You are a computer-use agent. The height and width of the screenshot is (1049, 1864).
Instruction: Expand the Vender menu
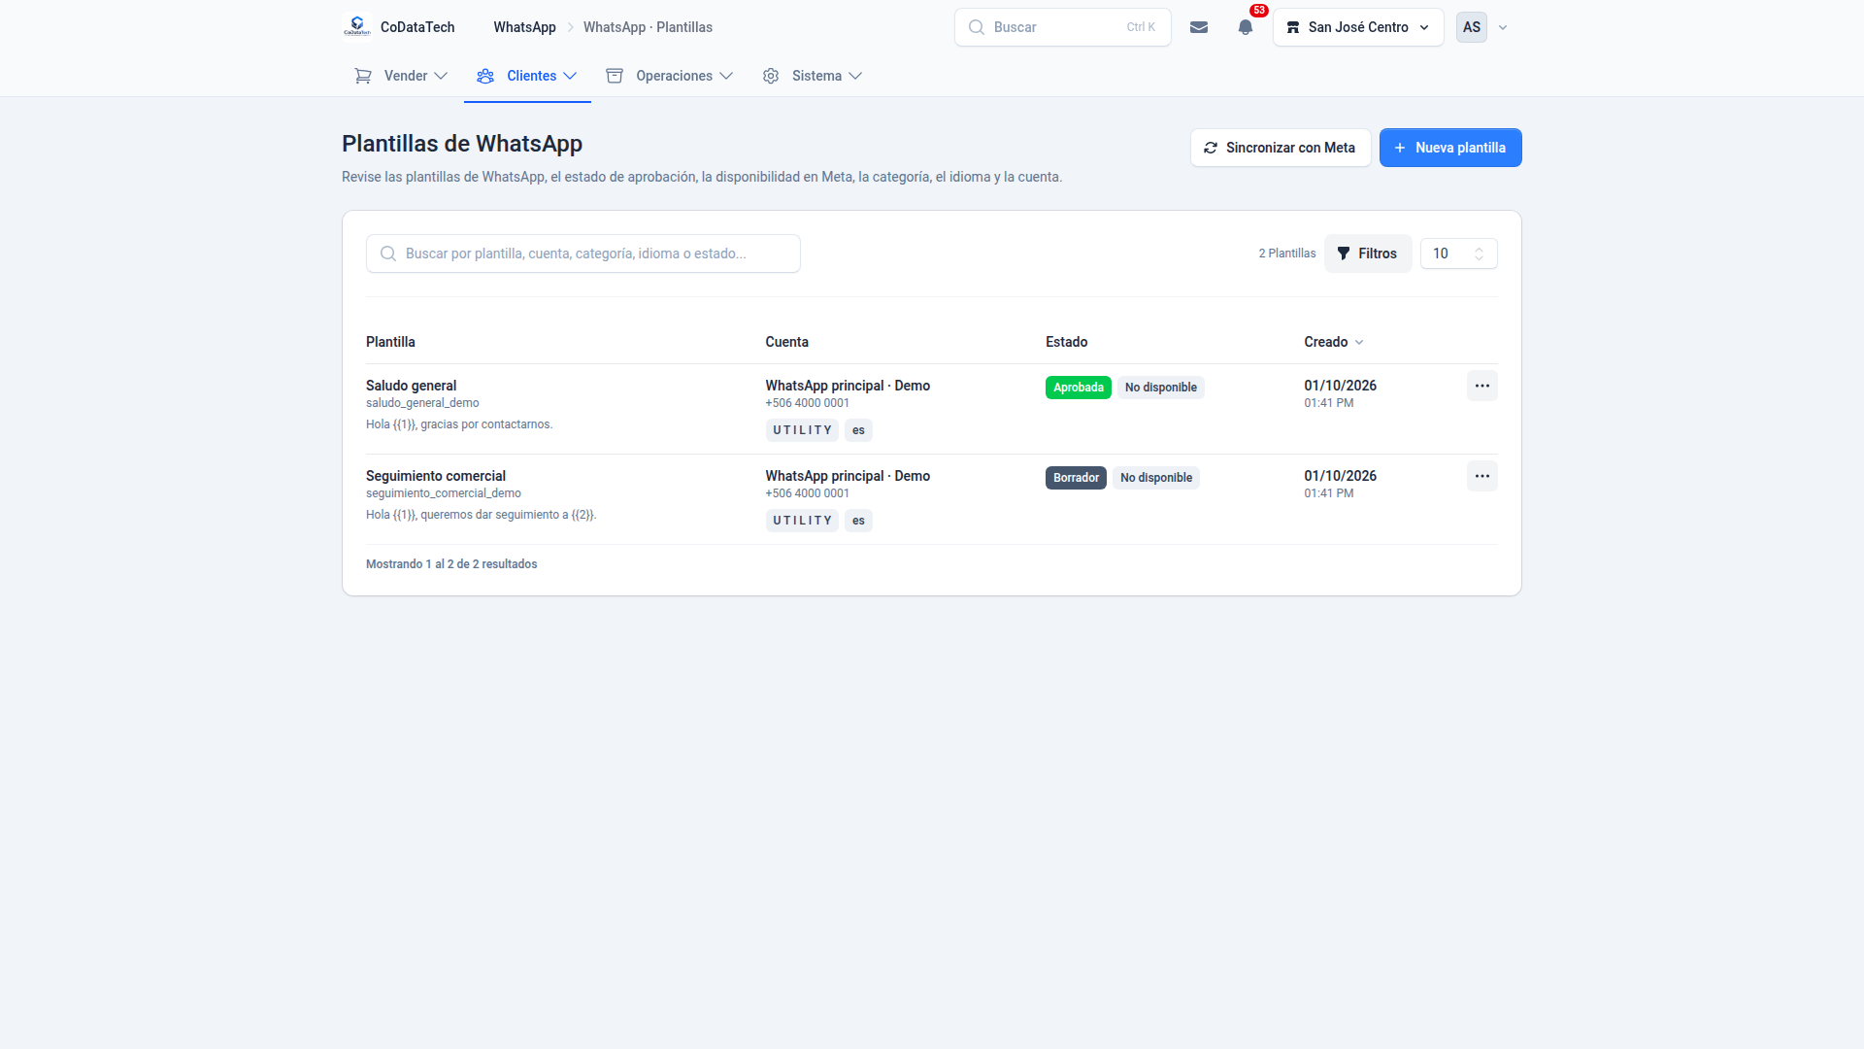(401, 76)
